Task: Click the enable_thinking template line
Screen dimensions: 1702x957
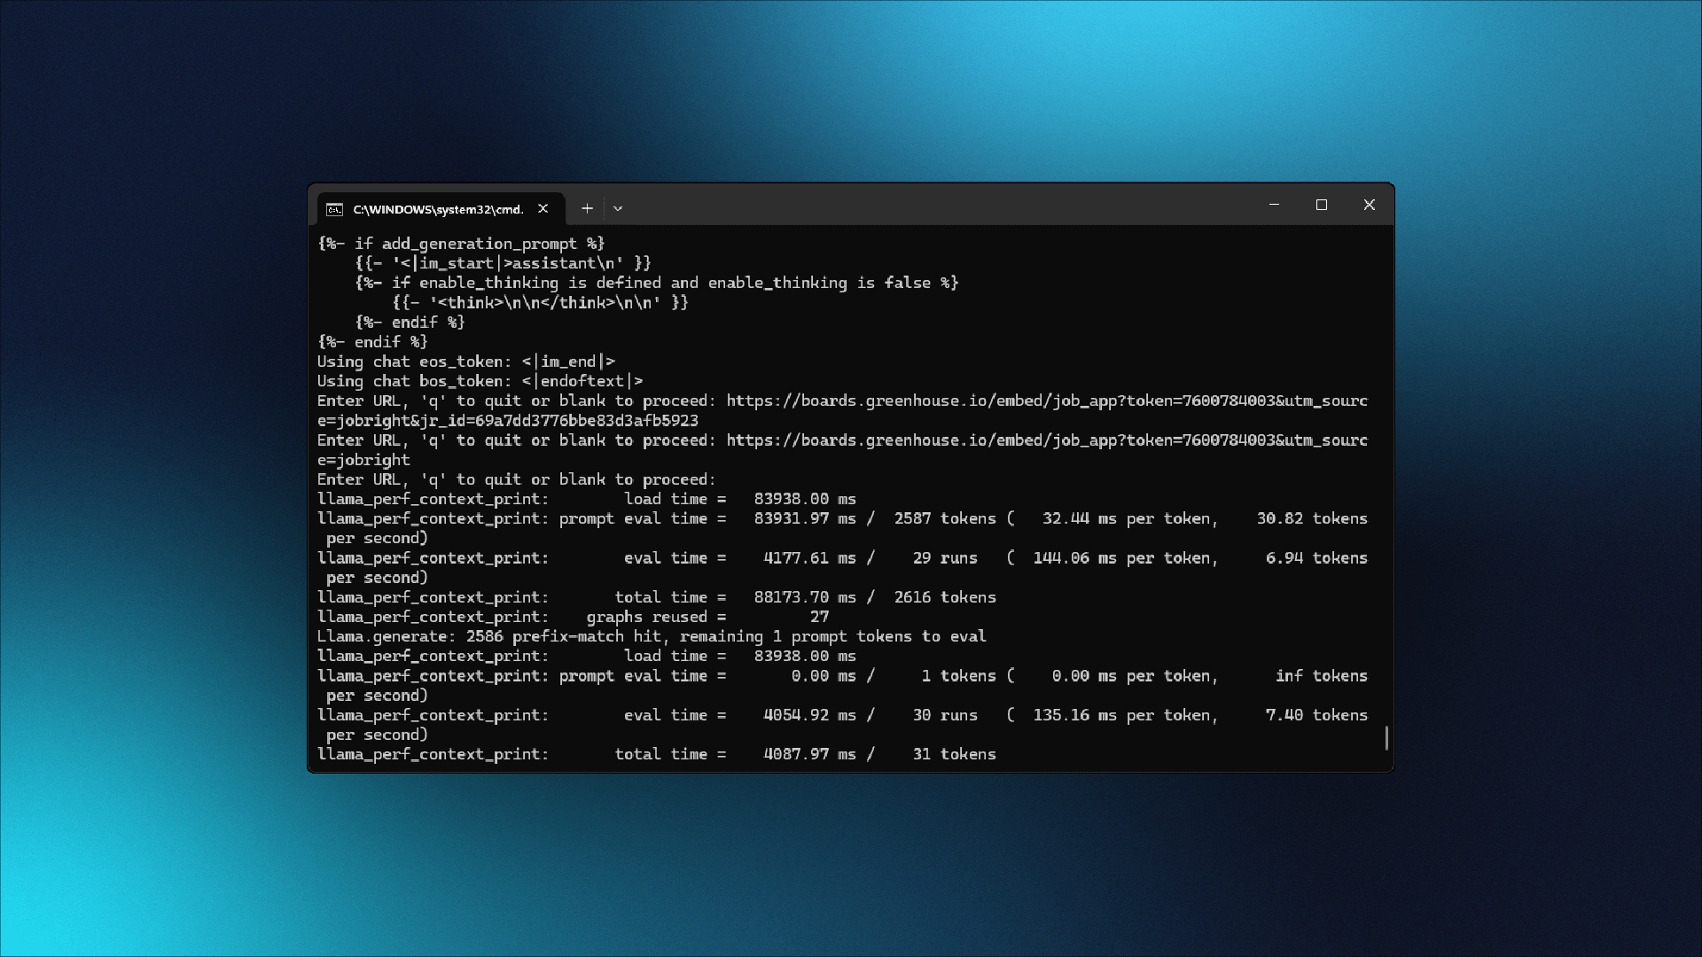Action: [x=656, y=283]
